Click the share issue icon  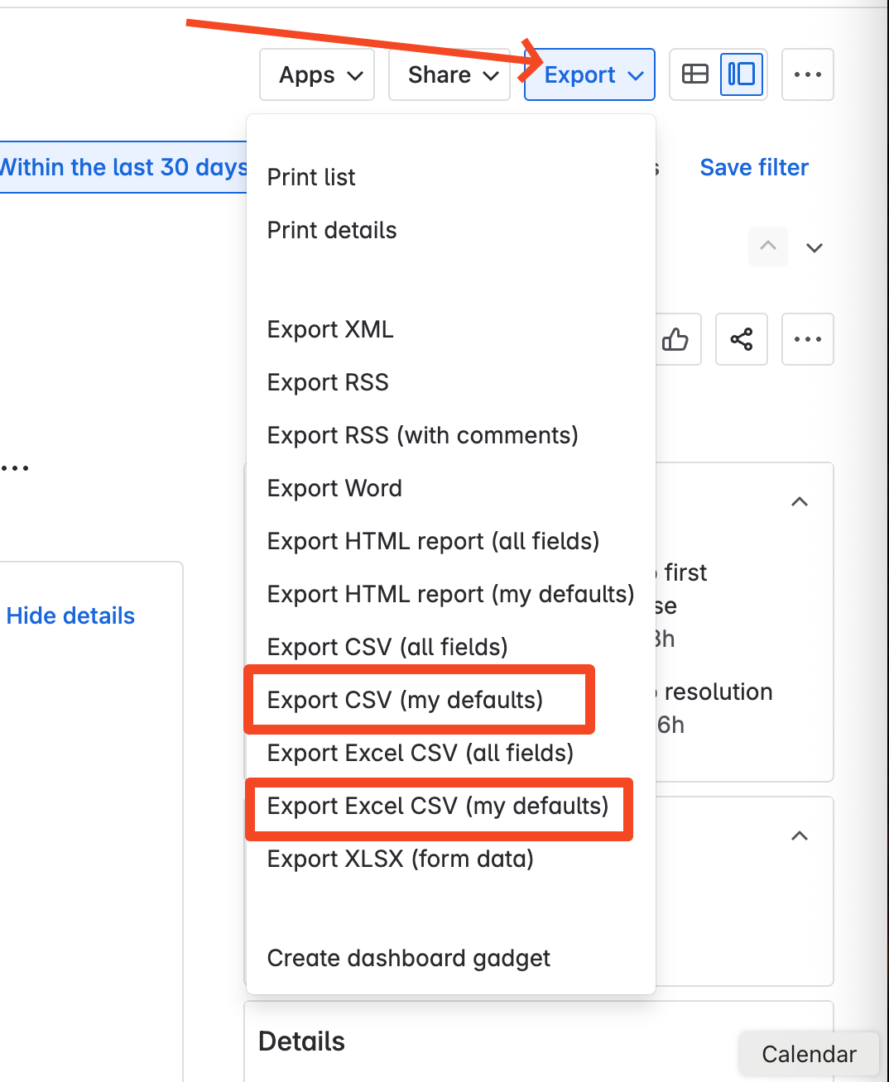coord(742,339)
